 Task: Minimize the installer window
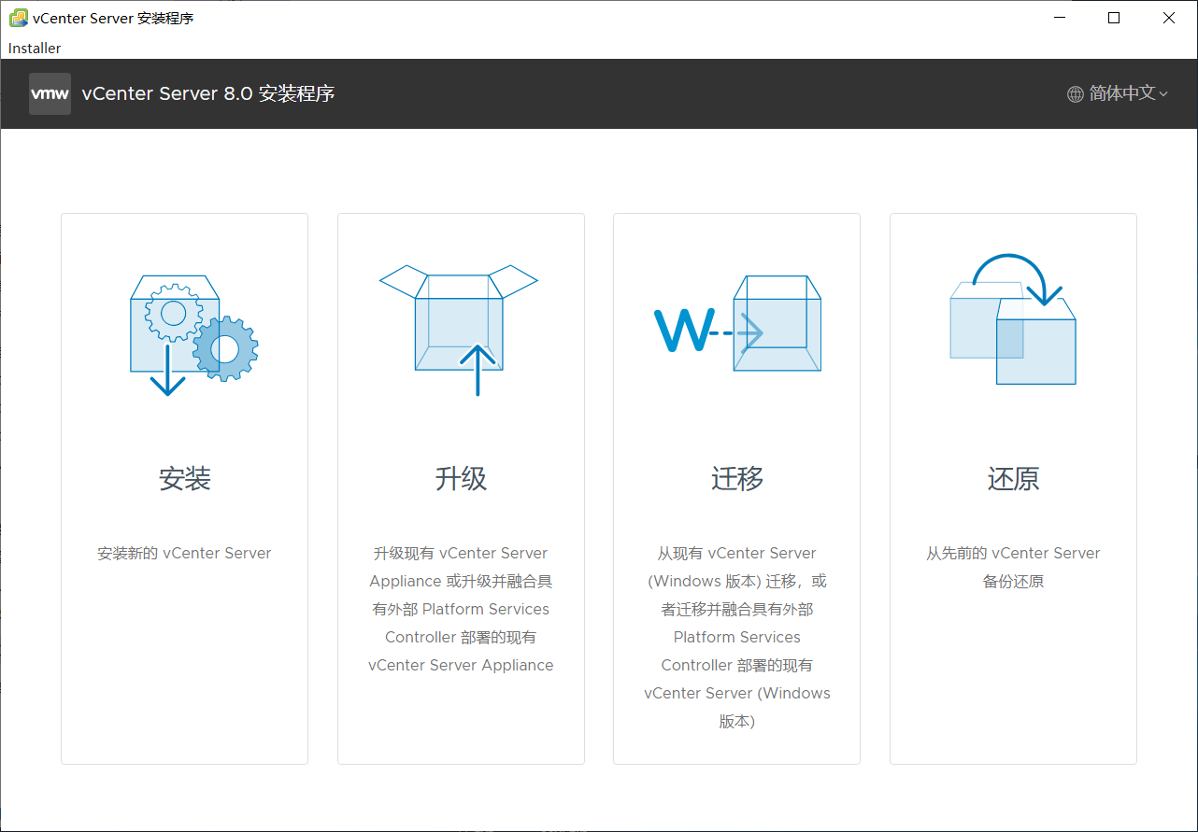pyautogui.click(x=1059, y=17)
